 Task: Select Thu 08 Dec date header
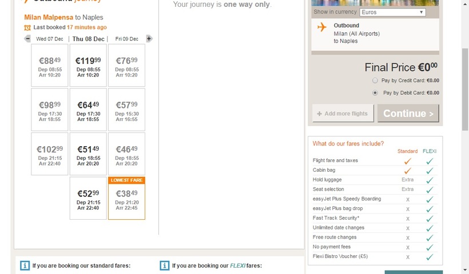point(88,39)
